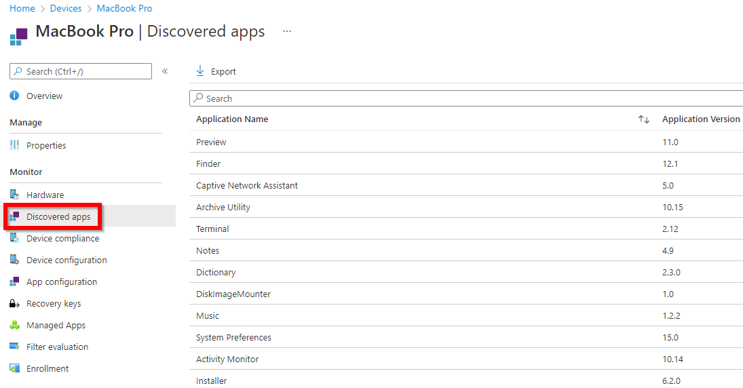Click the MacBook Pro discovered apps header icon
The image size is (743, 388).
click(18, 37)
